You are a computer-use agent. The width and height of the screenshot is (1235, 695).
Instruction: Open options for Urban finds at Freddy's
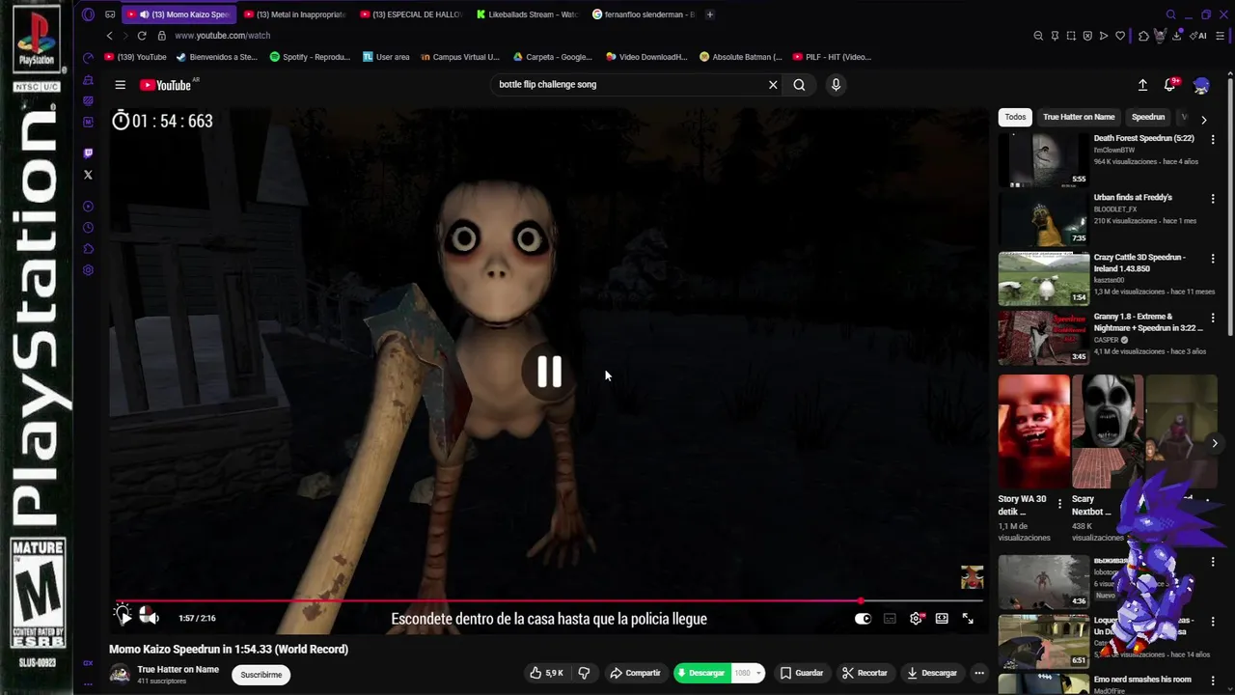1213,199
